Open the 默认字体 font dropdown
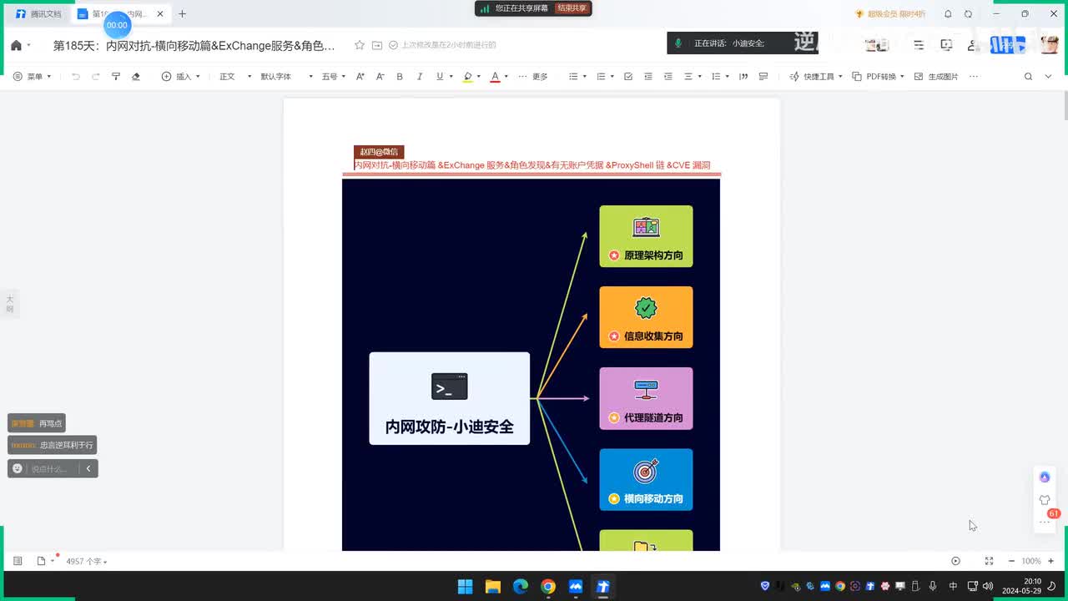Image resolution: width=1068 pixels, height=601 pixels. (x=286, y=76)
